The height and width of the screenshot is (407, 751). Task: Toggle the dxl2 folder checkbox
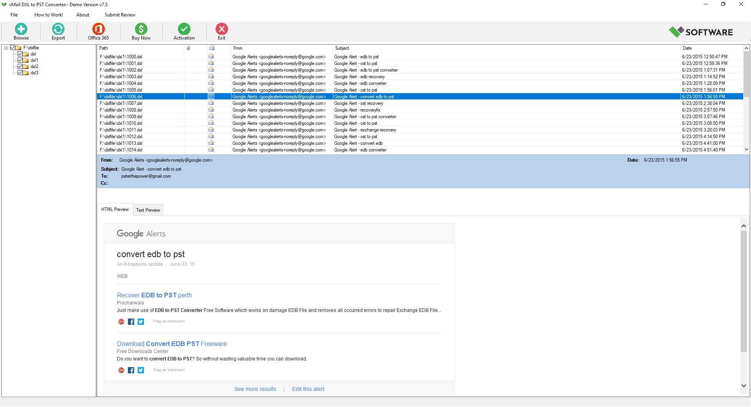pyautogui.click(x=20, y=67)
